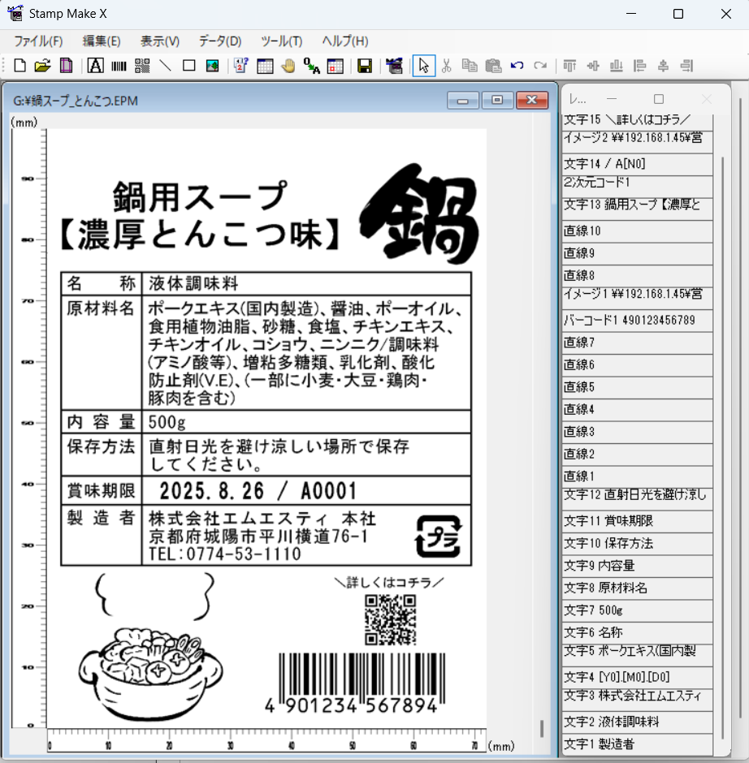Viewport: 749px width, 763px height.
Task: Click the Cut scissors icon
Action: pos(446,66)
